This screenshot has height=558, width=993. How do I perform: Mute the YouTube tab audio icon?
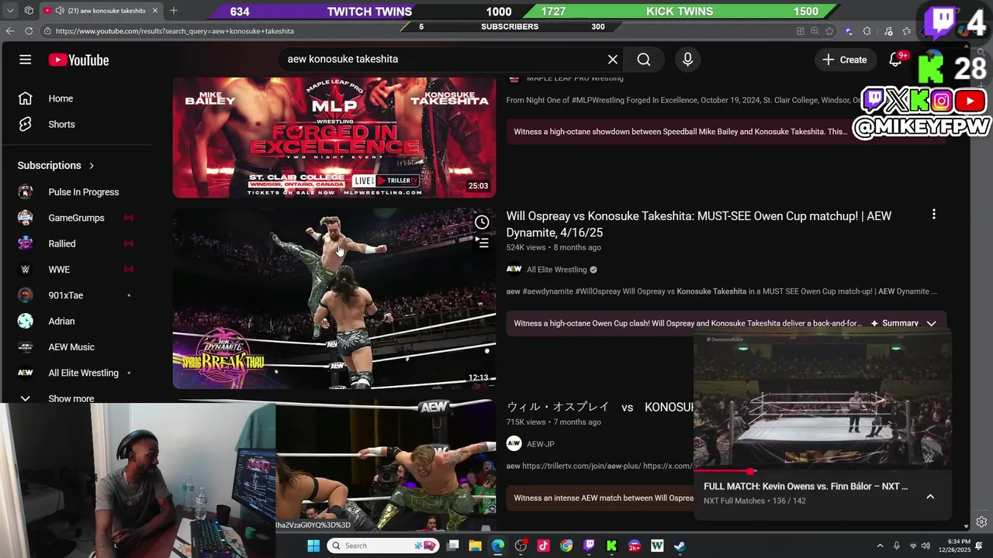61,11
